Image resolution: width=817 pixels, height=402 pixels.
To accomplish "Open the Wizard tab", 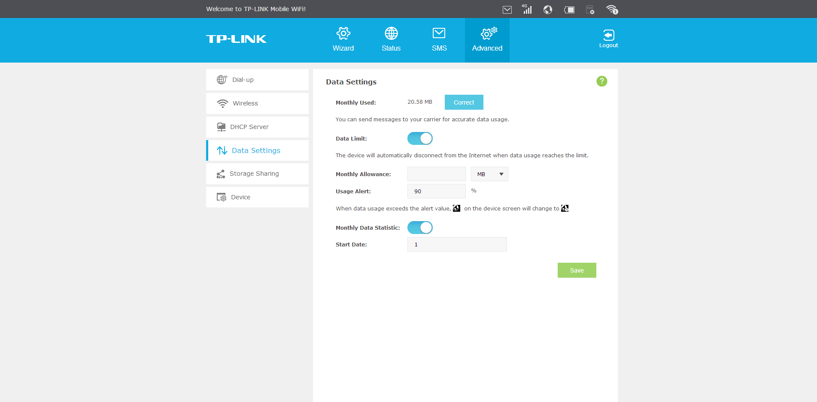I will tap(343, 39).
